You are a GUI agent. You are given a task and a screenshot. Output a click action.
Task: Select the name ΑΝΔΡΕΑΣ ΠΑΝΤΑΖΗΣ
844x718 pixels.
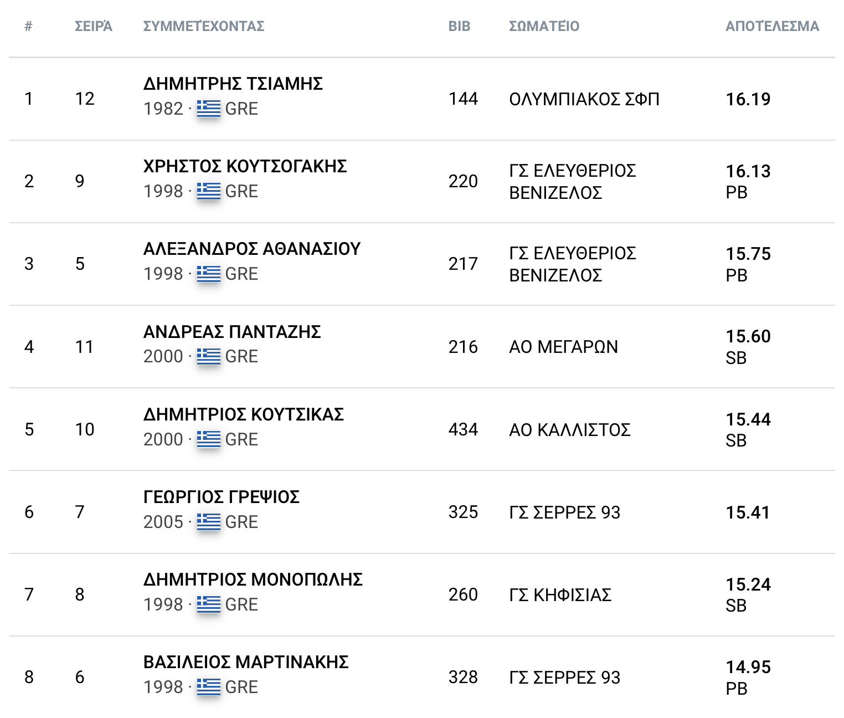pyautogui.click(x=231, y=332)
